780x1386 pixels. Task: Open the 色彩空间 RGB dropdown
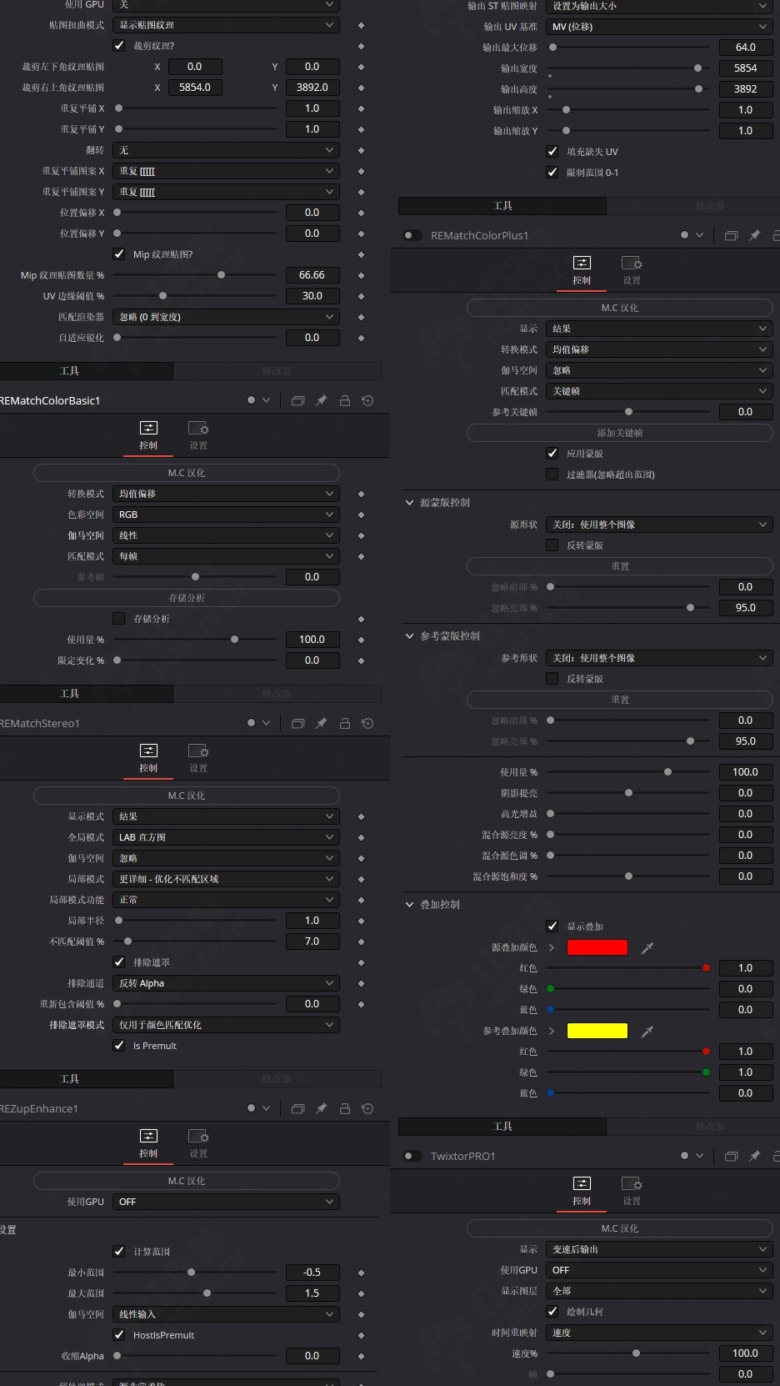(x=226, y=515)
